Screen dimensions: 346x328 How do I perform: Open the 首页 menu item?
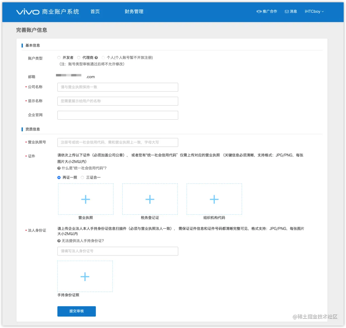(x=95, y=11)
